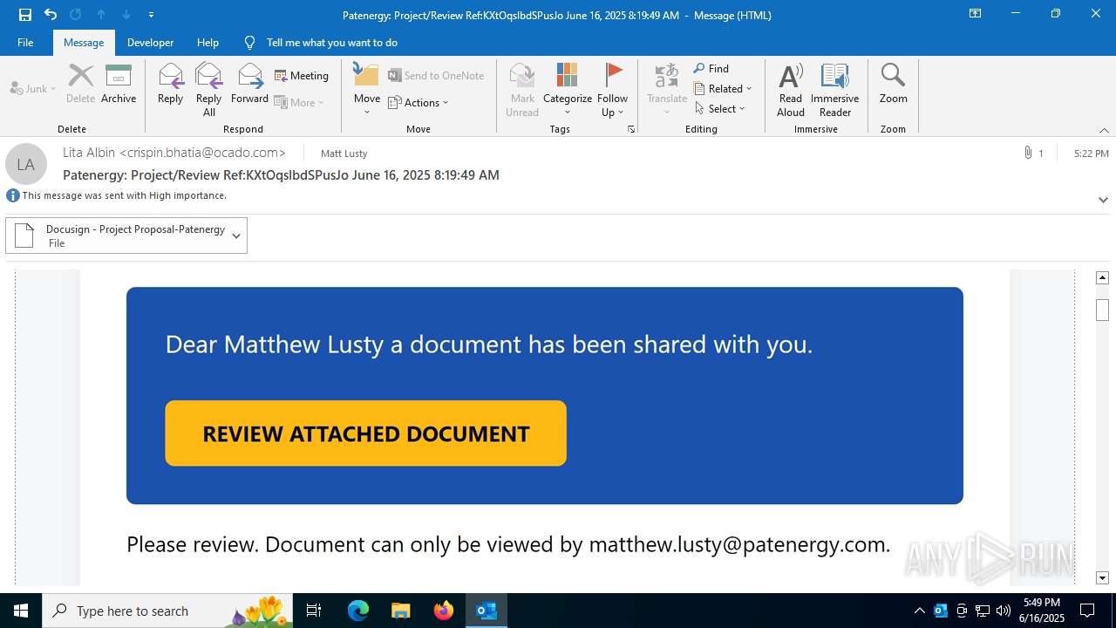Click the LA sender avatar

click(x=26, y=164)
